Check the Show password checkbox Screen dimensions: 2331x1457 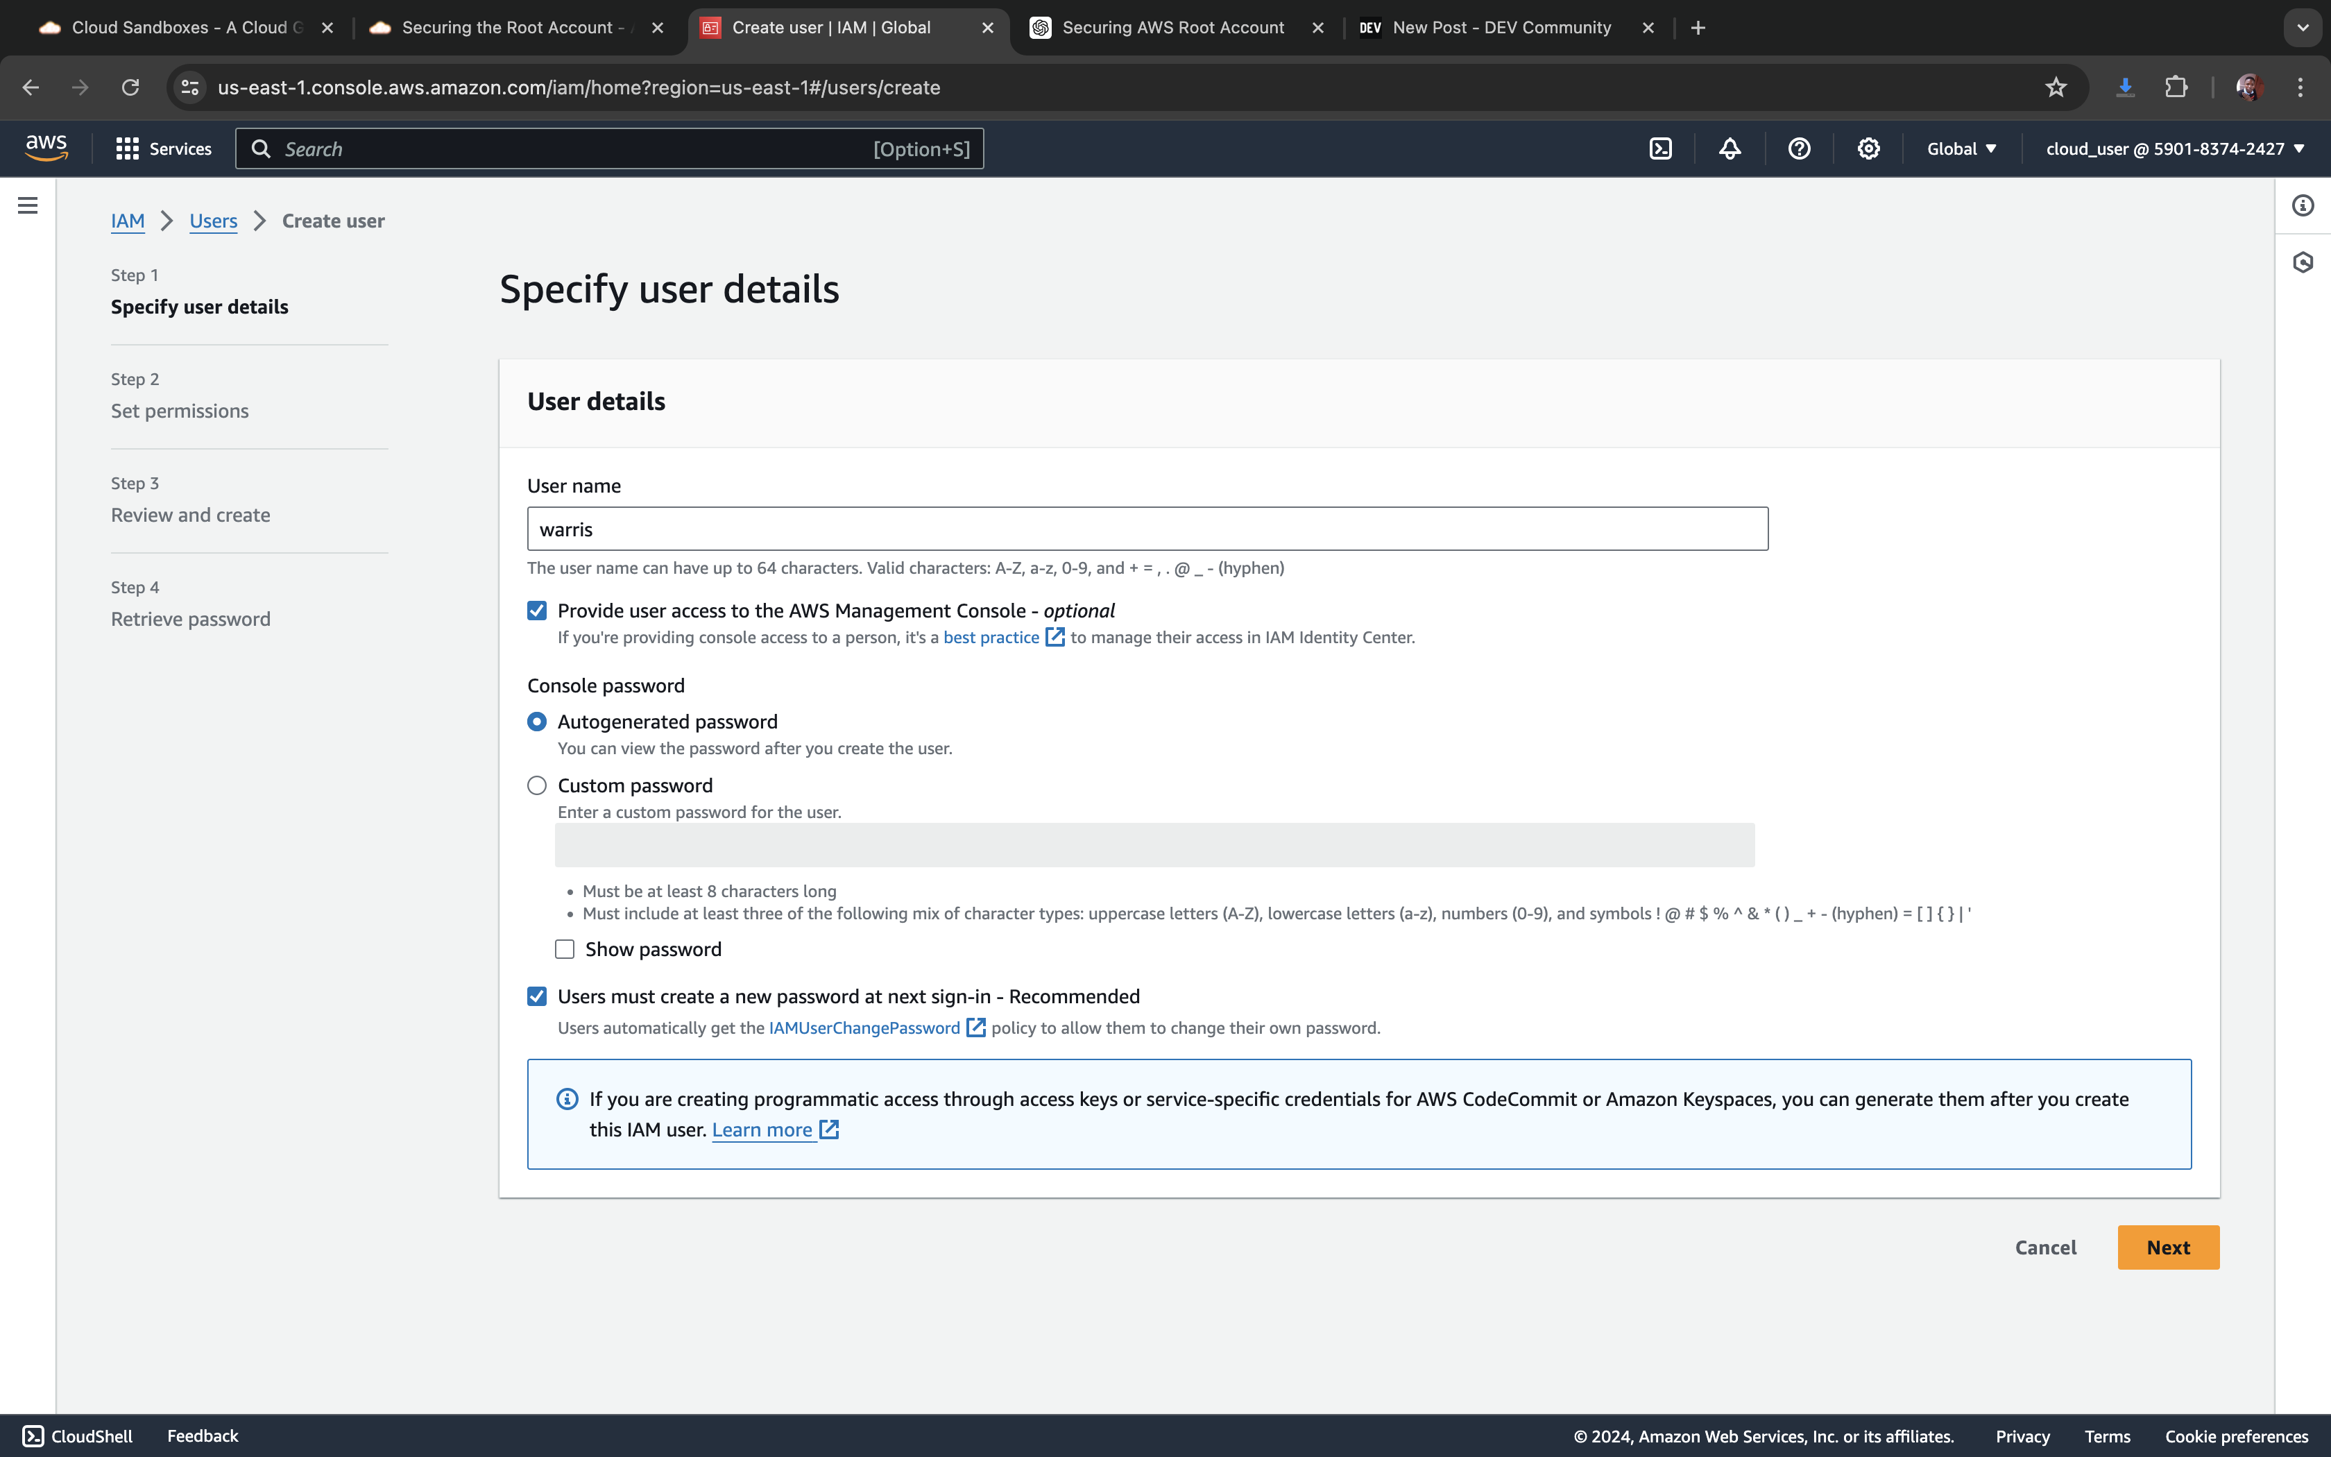click(565, 950)
